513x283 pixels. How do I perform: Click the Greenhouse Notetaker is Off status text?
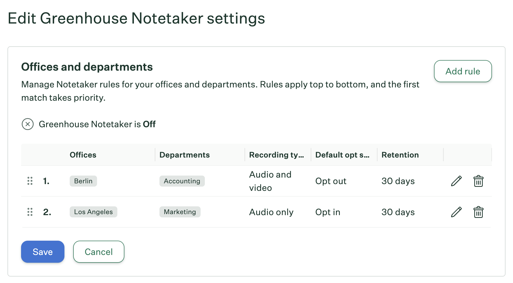(x=97, y=124)
